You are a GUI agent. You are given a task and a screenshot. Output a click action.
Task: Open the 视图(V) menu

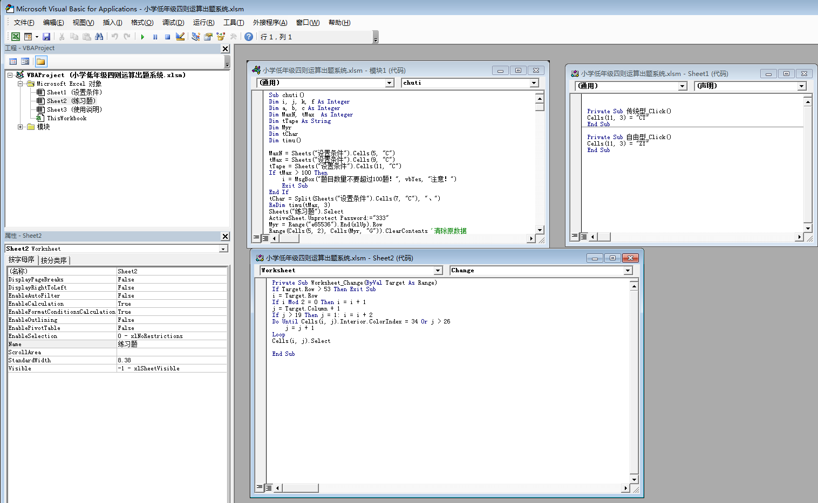pyautogui.click(x=83, y=22)
